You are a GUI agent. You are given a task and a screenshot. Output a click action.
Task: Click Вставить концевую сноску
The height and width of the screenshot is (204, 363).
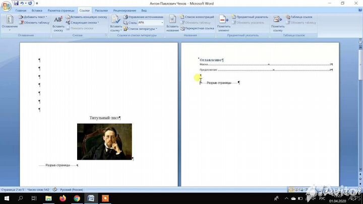[x=86, y=17]
